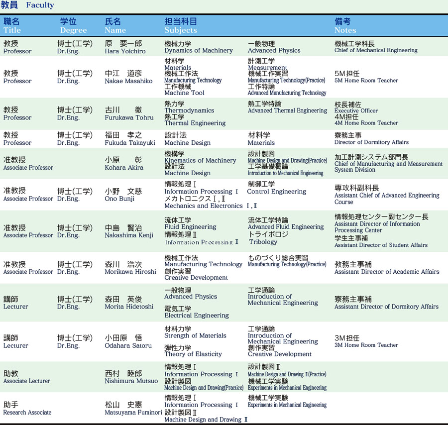Select the subject 'Machine Tool'
Image resolution: width=448 pixels, height=425 pixels.
point(184,93)
